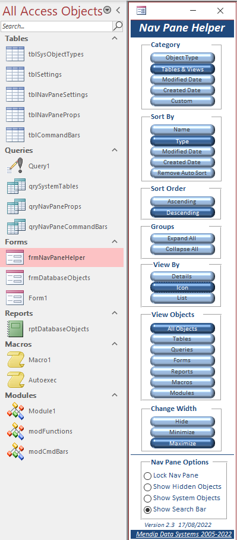Switch view to Details

click(182, 276)
